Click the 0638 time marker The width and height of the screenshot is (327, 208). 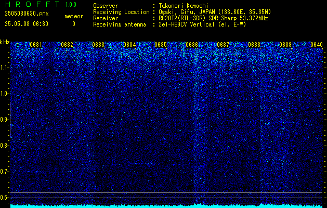[x=254, y=45]
